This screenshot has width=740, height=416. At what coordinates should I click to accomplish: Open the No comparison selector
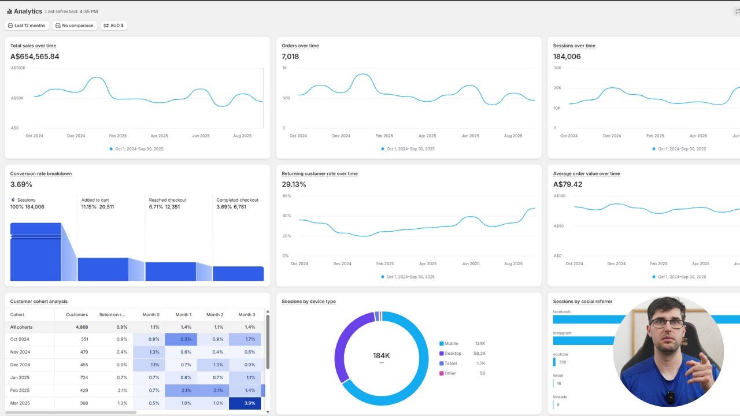(x=75, y=25)
